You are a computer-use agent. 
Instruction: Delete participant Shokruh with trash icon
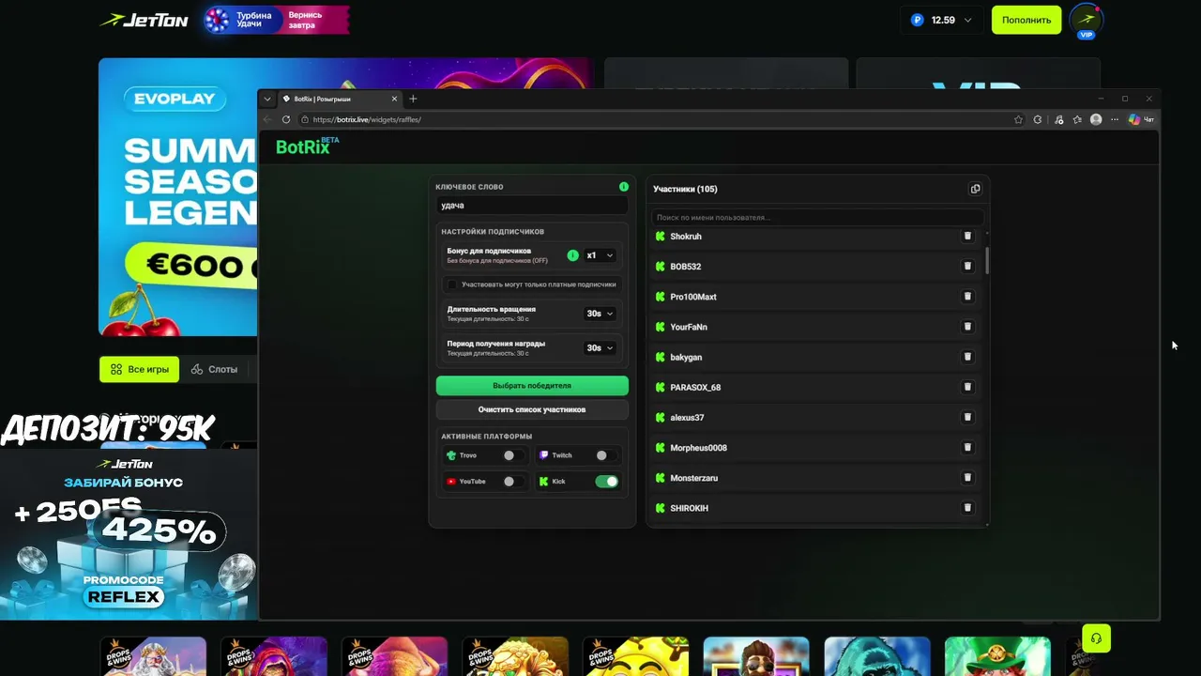point(967,237)
